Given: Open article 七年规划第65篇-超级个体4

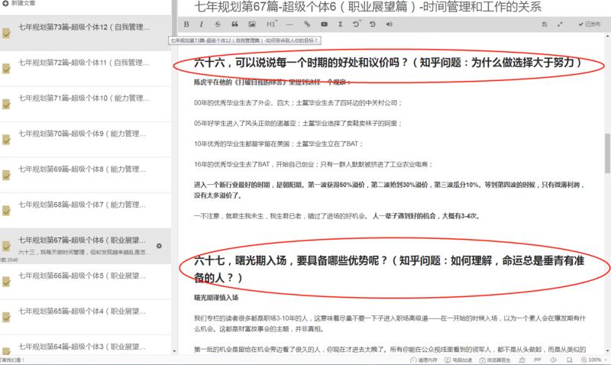Looking at the screenshot, I should point(86,317).
